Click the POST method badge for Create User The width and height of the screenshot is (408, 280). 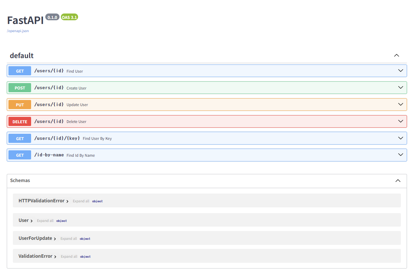pyautogui.click(x=20, y=88)
